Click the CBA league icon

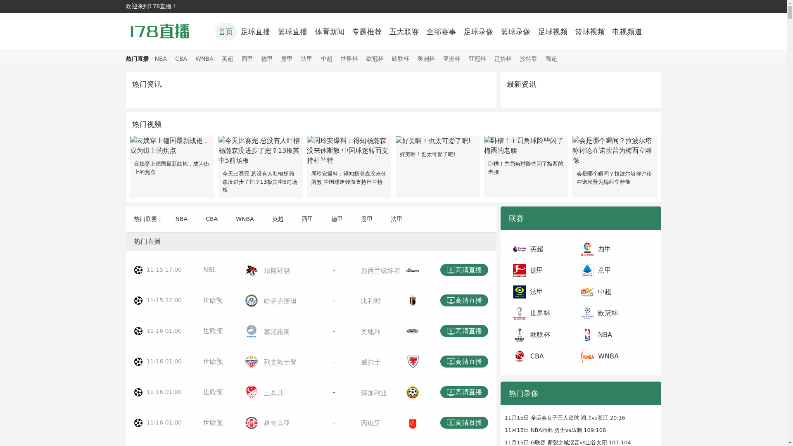pos(520,356)
